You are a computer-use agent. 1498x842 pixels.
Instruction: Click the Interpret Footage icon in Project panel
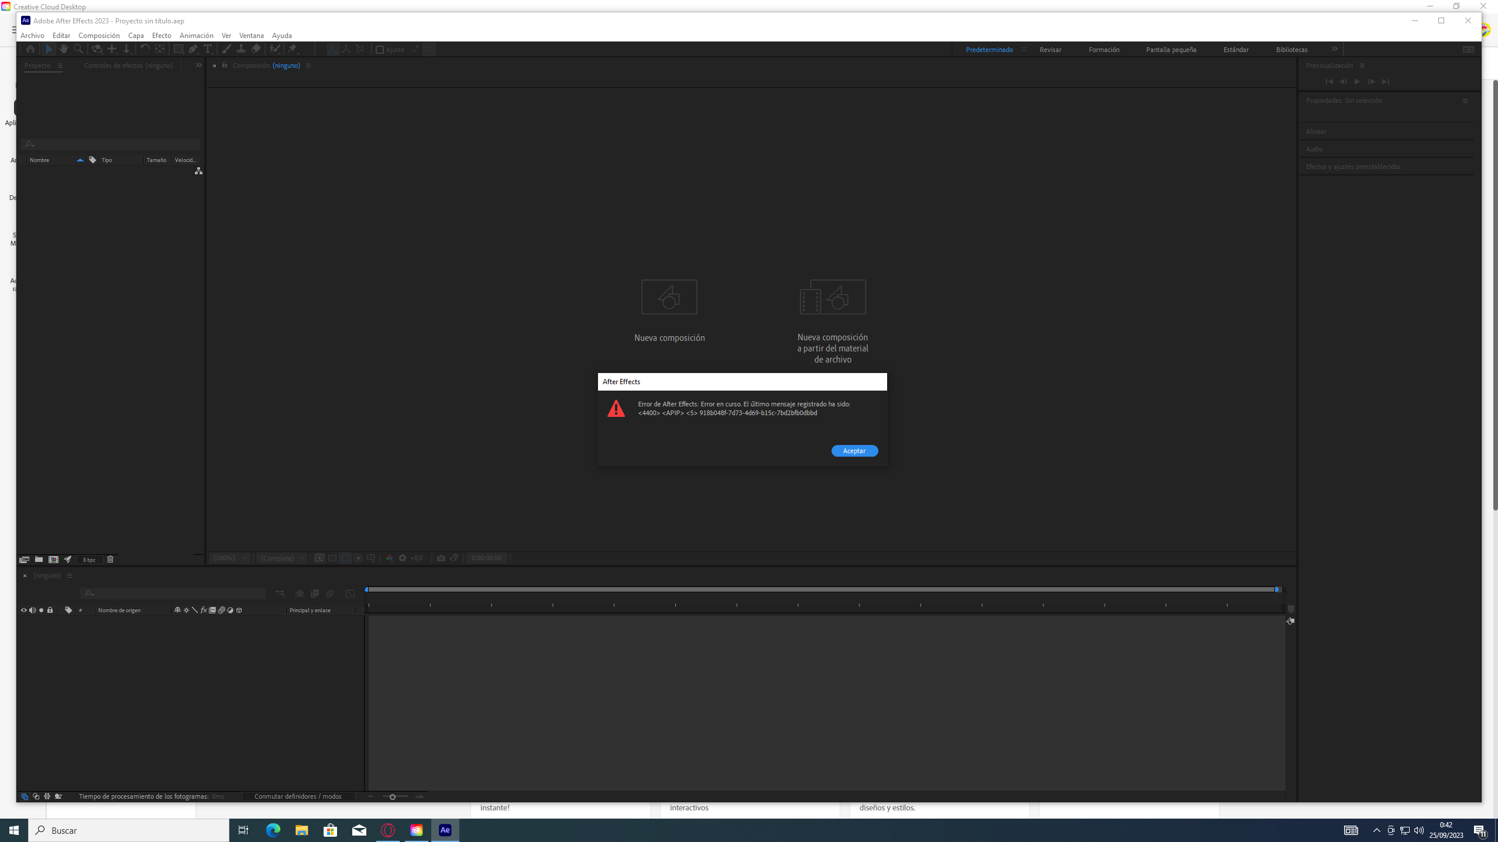24,560
